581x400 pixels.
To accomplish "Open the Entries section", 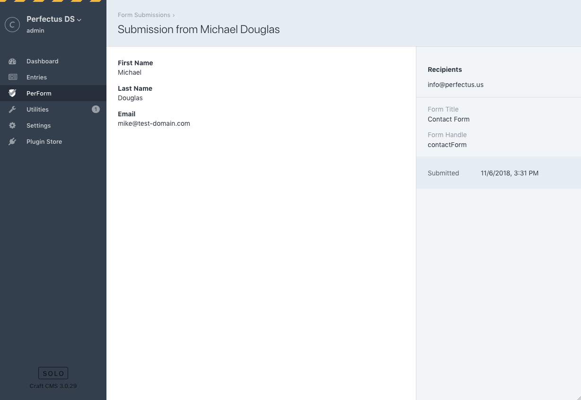I will pyautogui.click(x=36, y=78).
